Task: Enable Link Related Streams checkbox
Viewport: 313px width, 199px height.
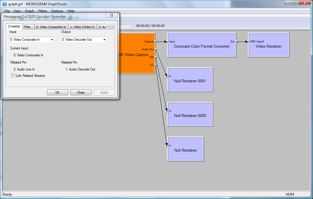Action: pyautogui.click(x=13, y=76)
